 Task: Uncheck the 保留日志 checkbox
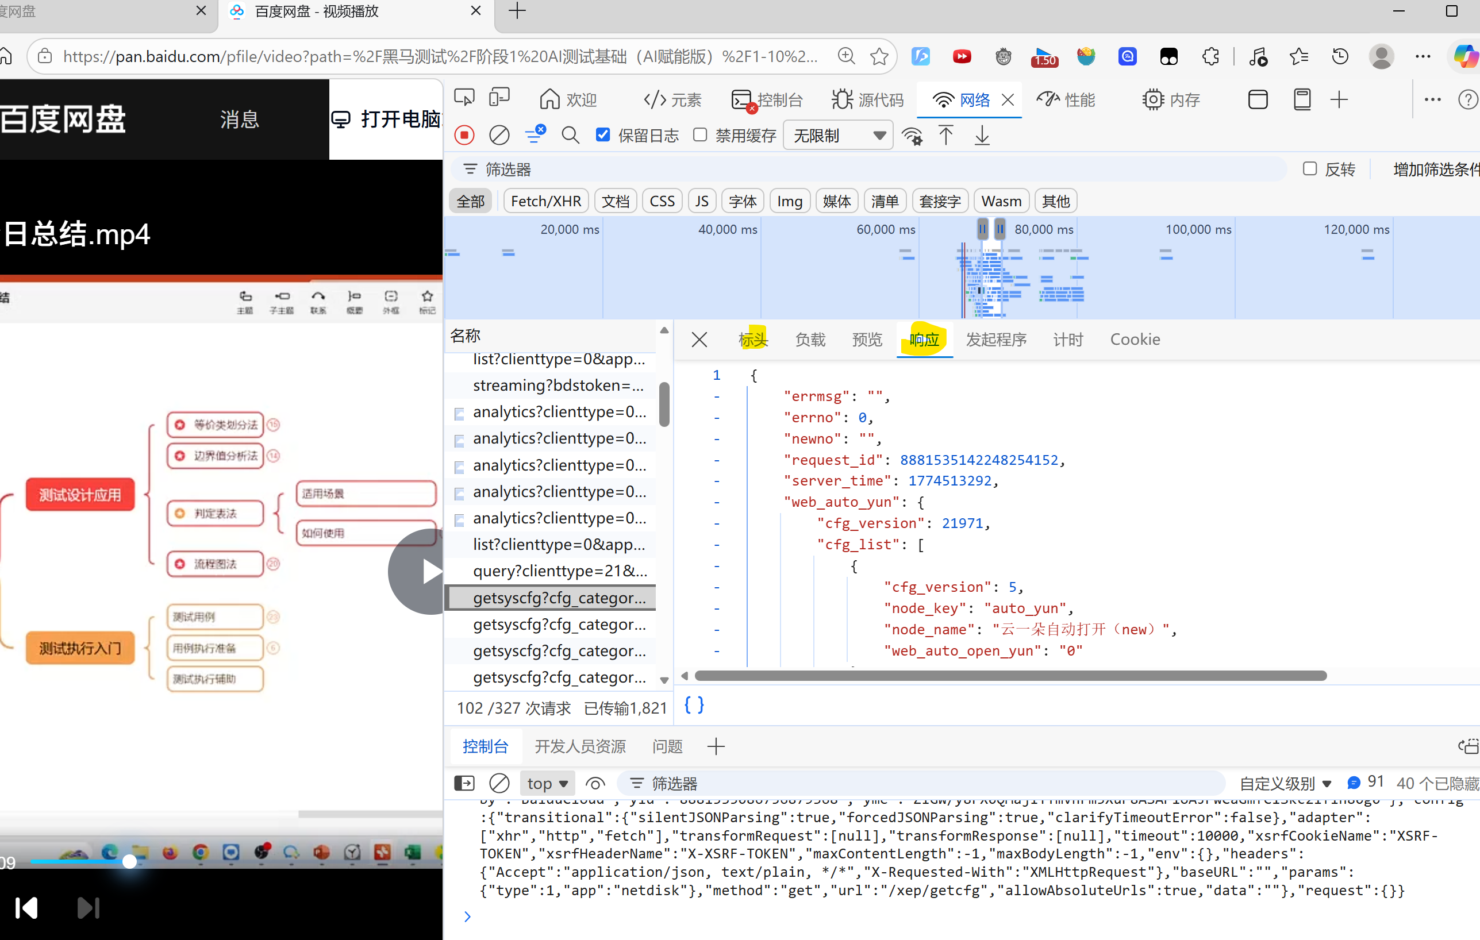pyautogui.click(x=603, y=135)
